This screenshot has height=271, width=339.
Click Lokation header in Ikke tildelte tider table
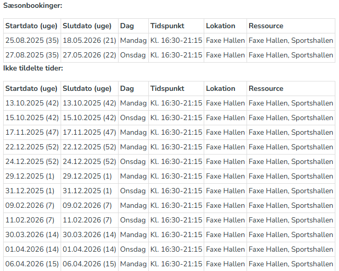(x=220, y=88)
